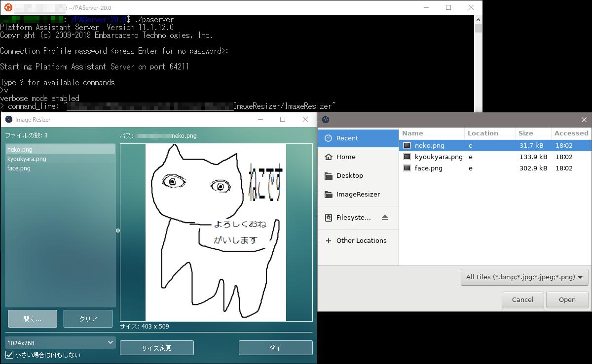Click the クリア clear button
592x364 pixels.
(x=88, y=319)
